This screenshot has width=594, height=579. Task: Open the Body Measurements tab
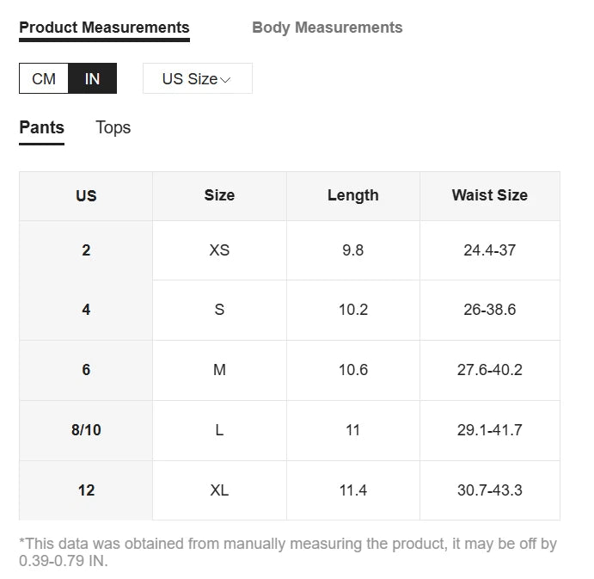[327, 28]
